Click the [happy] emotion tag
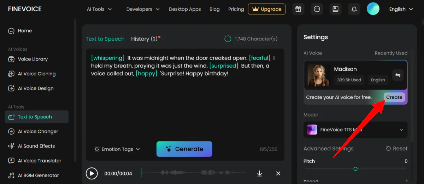The width and height of the screenshot is (424, 184). (x=146, y=74)
